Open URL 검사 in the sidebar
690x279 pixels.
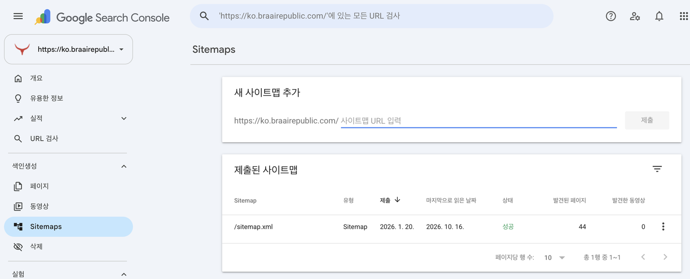click(69, 139)
